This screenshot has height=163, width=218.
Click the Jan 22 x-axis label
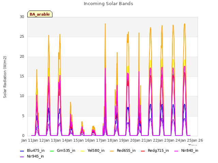coord(152,140)
